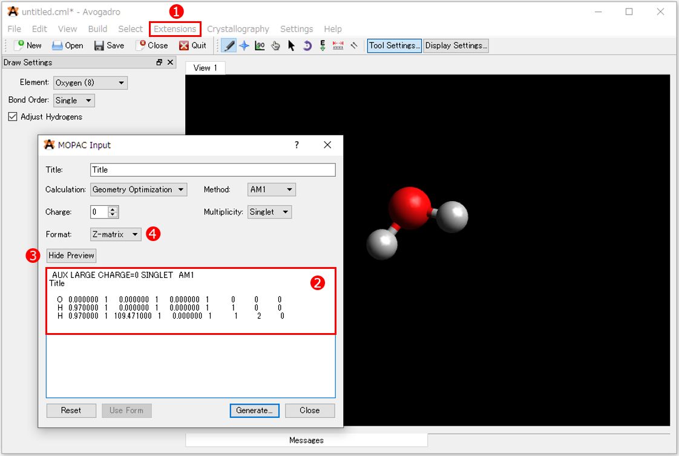Viewport: 679px width, 456px height.
Task: Switch to the Selection tool
Action: coord(291,45)
